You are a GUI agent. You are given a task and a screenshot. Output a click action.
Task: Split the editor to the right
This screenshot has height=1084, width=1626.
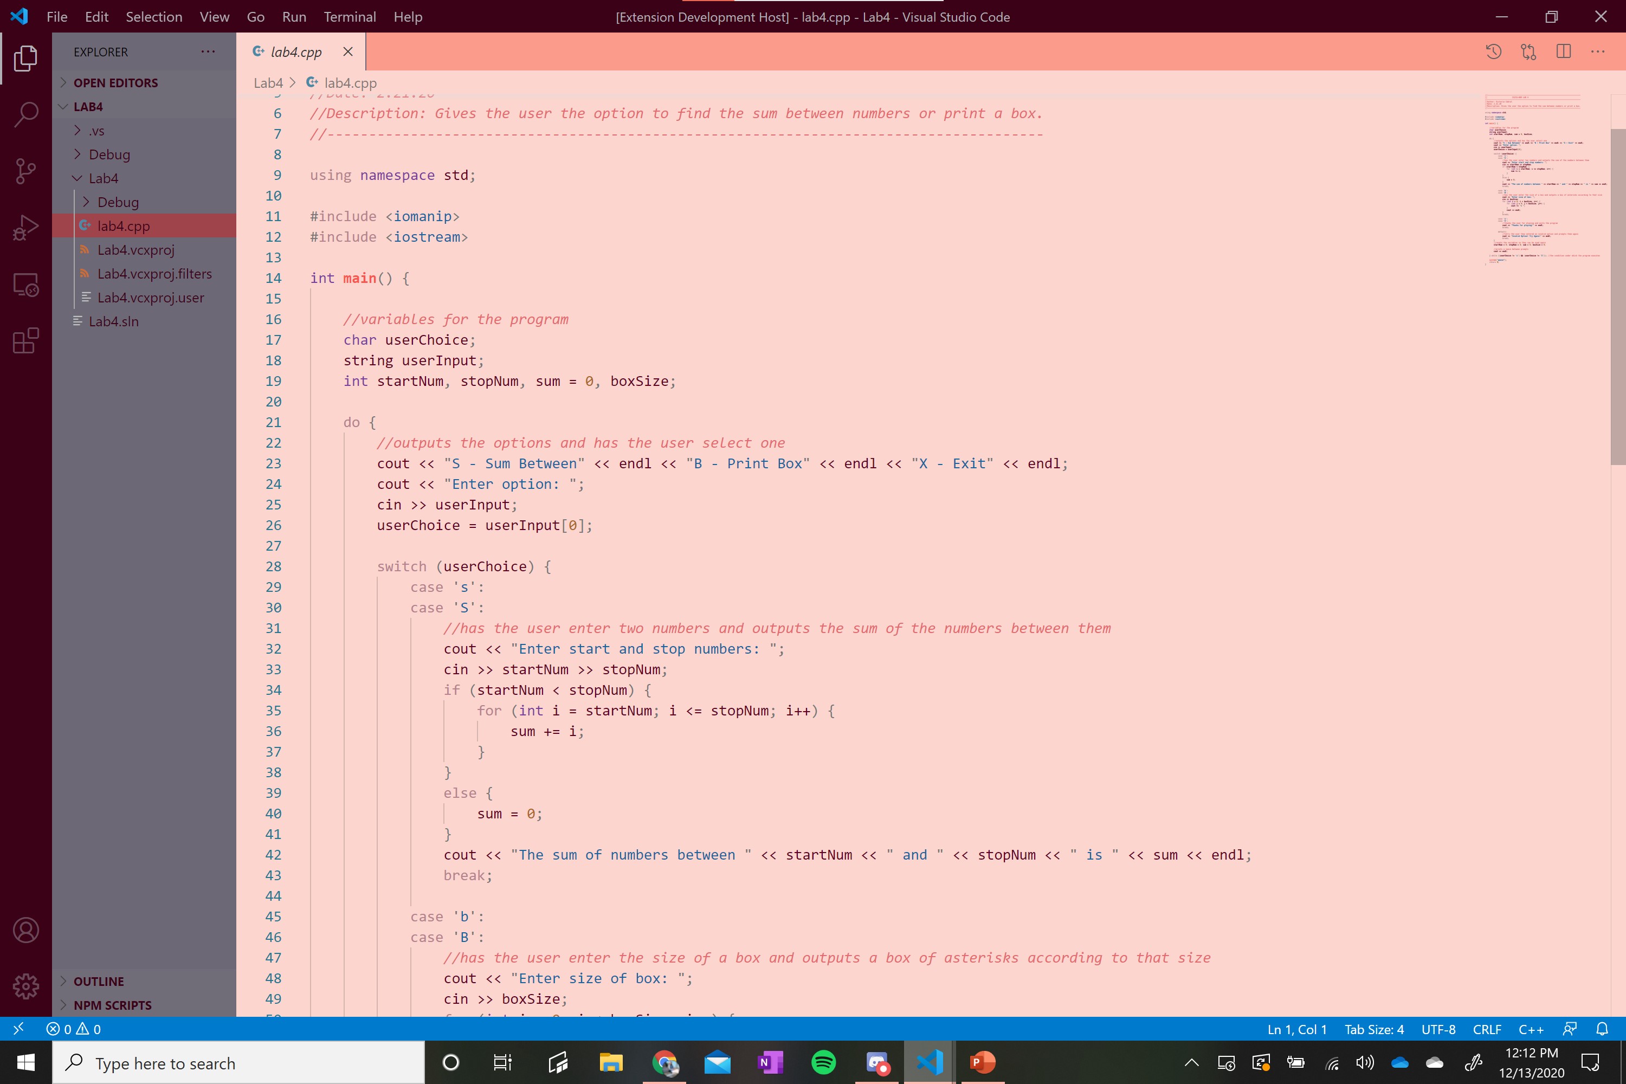pos(1563,52)
